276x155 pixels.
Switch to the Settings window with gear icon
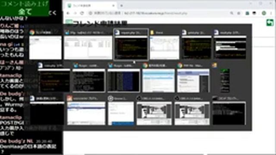click(121, 113)
